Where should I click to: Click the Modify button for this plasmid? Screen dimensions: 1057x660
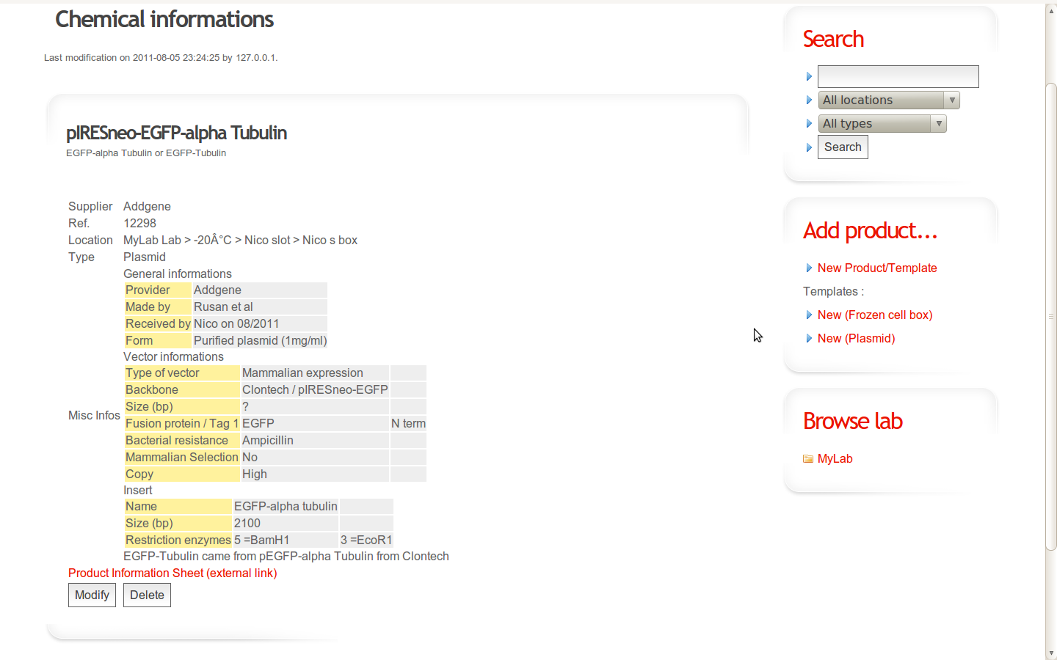[92, 595]
